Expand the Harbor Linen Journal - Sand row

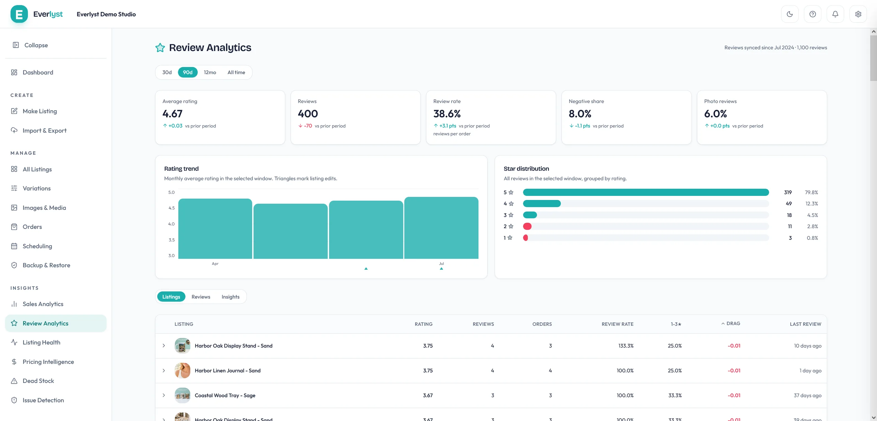click(164, 370)
